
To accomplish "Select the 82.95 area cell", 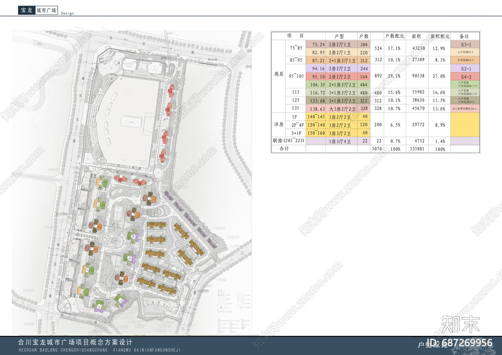I will click(316, 52).
